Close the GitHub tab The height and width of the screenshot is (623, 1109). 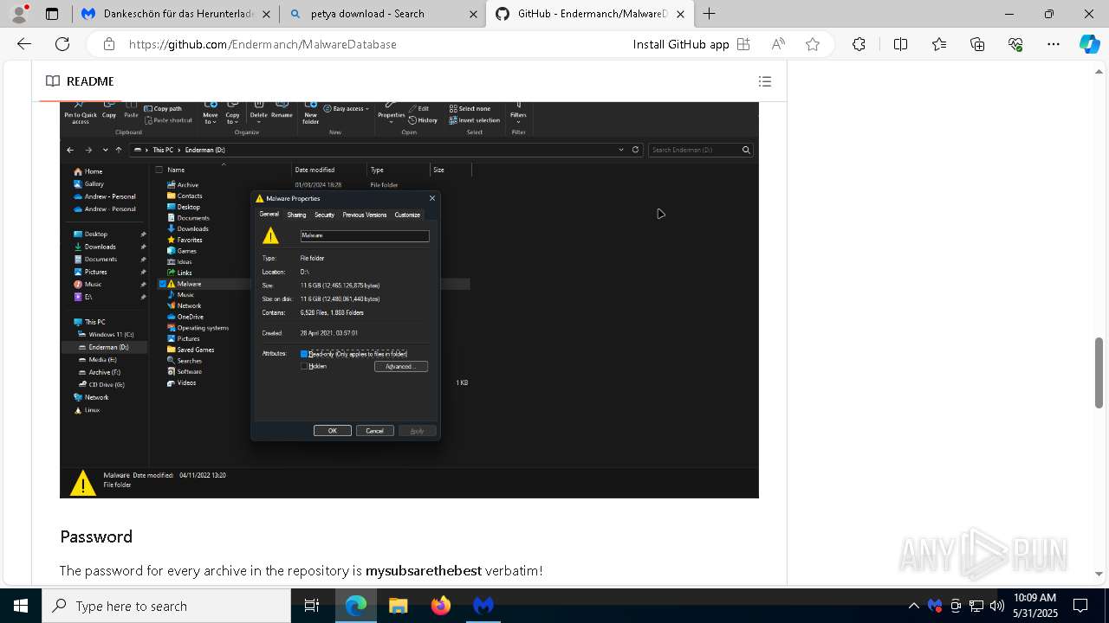[680, 14]
